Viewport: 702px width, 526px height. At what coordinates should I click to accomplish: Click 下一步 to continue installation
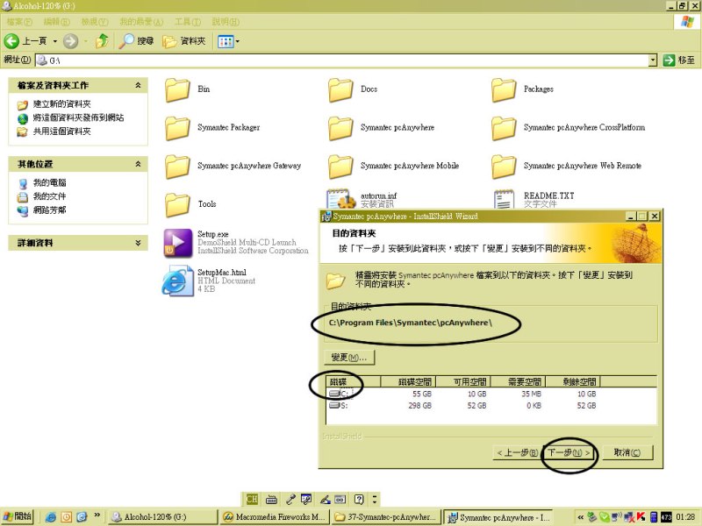(x=569, y=452)
